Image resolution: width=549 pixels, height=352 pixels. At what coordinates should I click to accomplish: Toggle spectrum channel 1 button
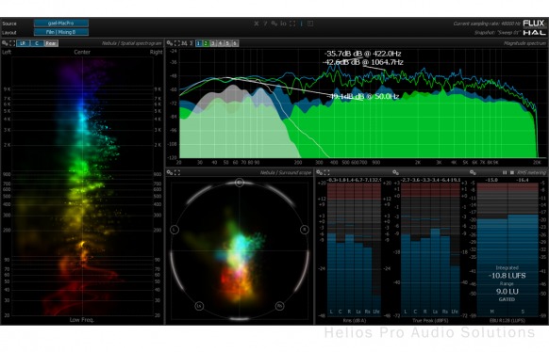pos(198,43)
